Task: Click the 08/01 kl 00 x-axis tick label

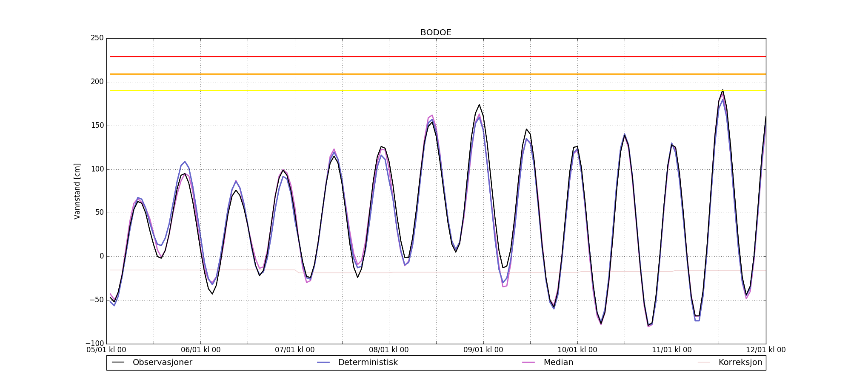Action: 389,350
